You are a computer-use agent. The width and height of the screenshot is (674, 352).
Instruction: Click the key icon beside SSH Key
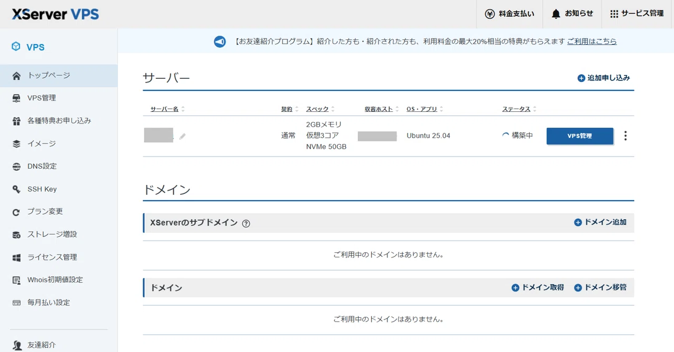(x=17, y=189)
